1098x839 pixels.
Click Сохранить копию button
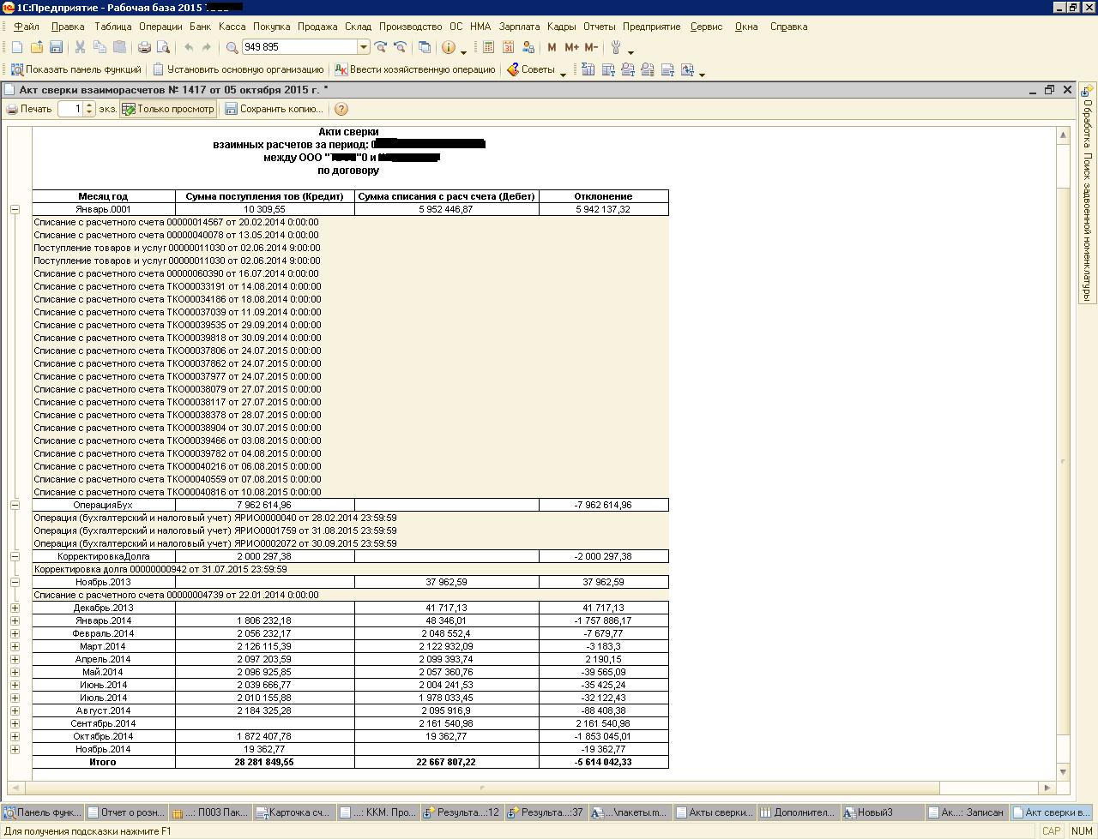click(274, 109)
